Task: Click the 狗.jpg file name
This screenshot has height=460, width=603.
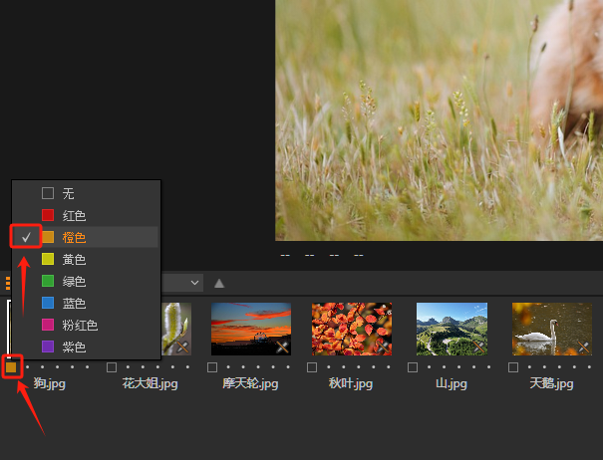Action: tap(49, 383)
